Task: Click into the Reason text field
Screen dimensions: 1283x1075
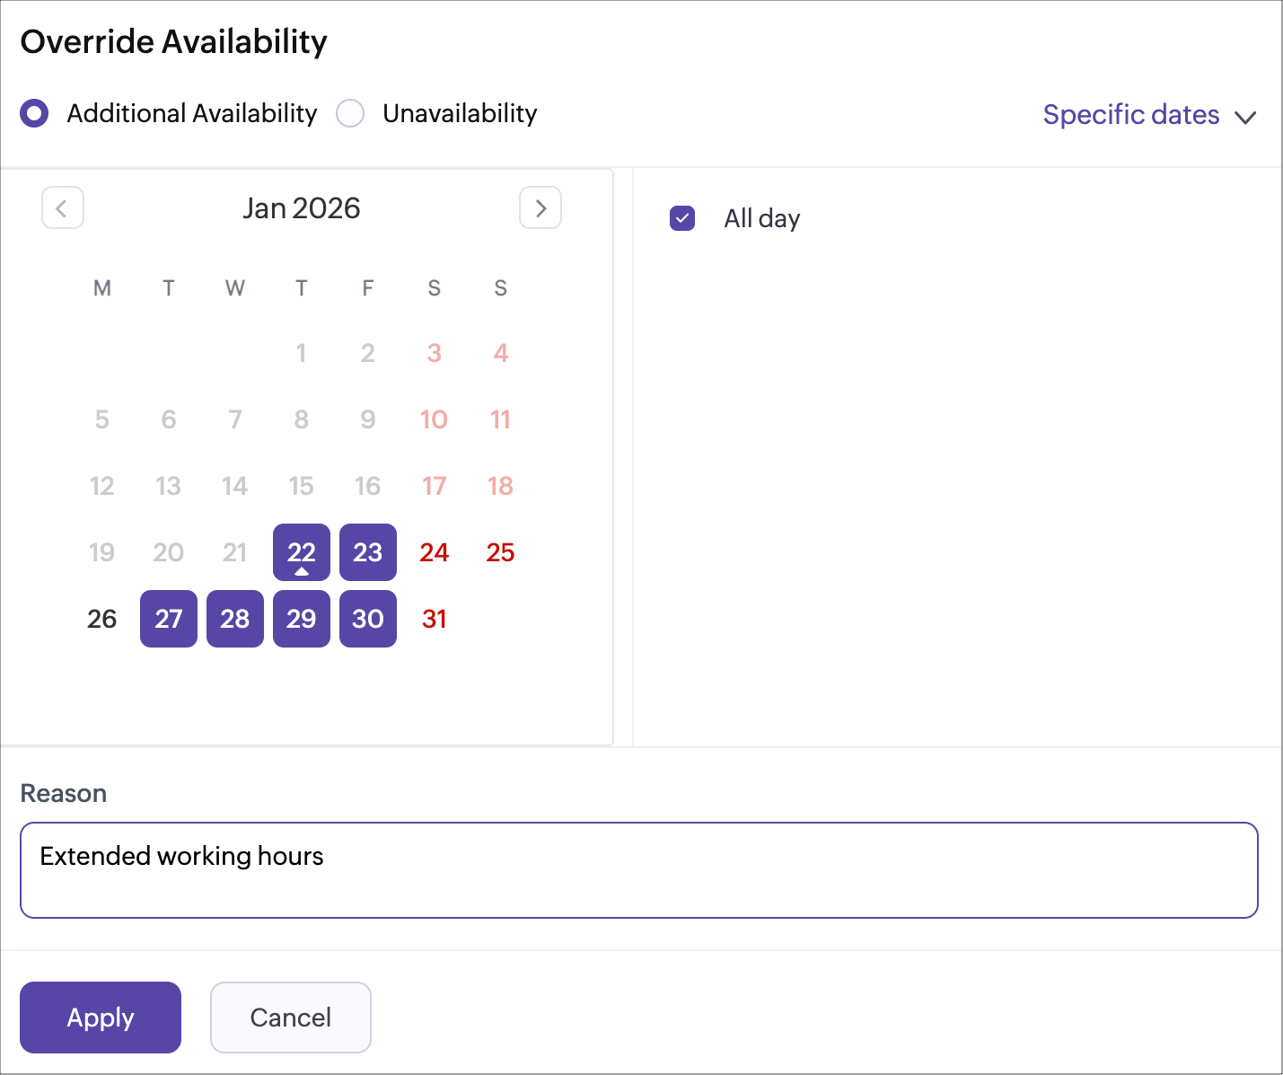Action: (639, 870)
